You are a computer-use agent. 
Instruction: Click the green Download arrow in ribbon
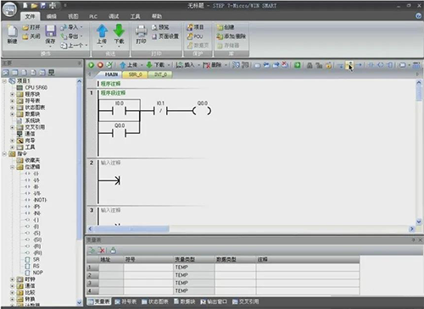119,30
